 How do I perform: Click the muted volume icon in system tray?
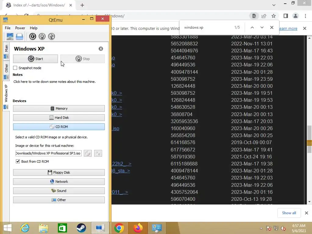click(283, 228)
